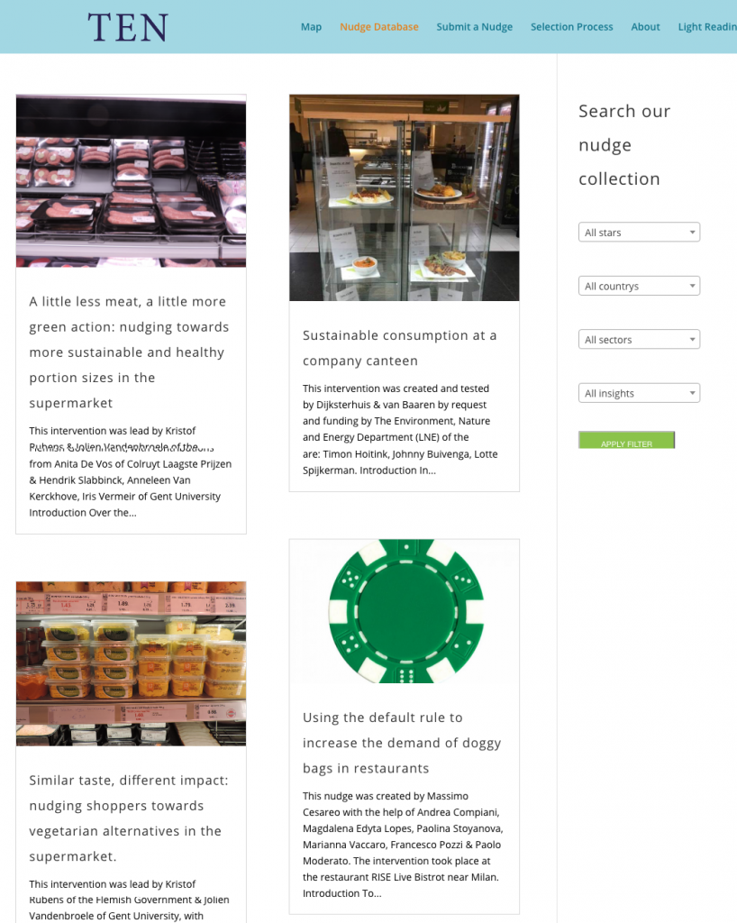The image size is (737, 923).
Task: Open the doggy bags default rule article
Action: [402, 743]
